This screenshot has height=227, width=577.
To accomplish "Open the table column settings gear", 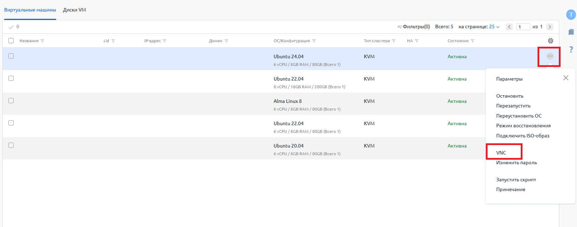I will 550,41.
